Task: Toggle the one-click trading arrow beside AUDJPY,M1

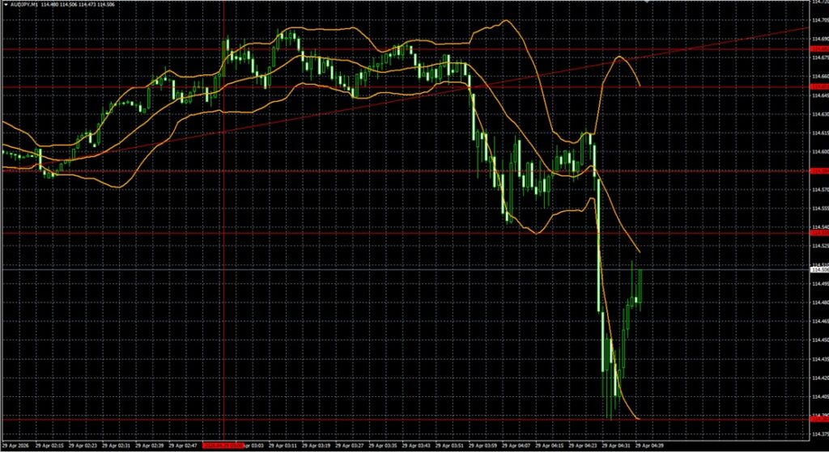Action: (x=6, y=4)
